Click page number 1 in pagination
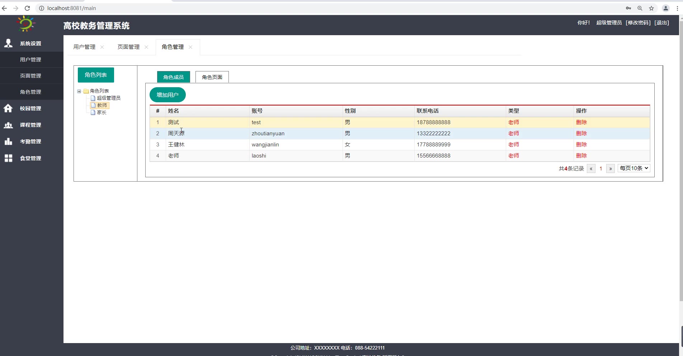The width and height of the screenshot is (683, 356). pyautogui.click(x=601, y=168)
